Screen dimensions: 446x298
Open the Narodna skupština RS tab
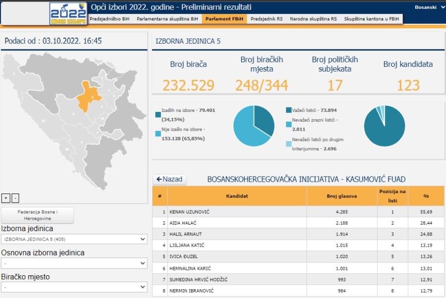click(313, 19)
